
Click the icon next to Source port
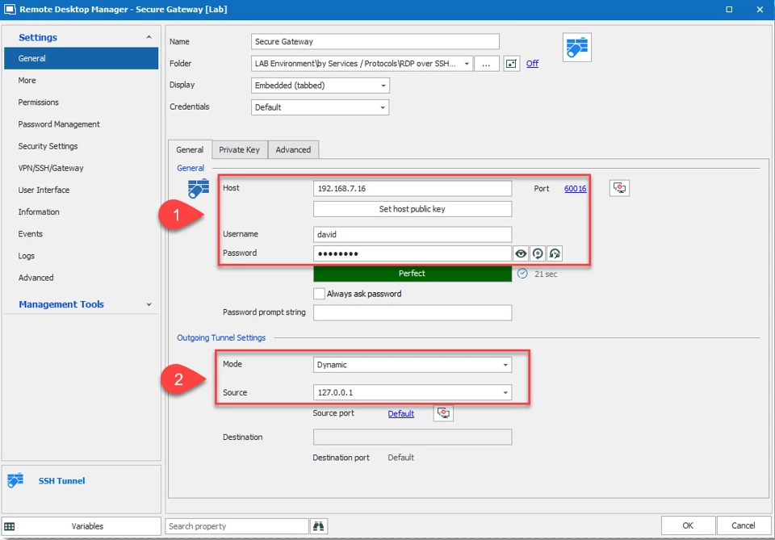[443, 412]
